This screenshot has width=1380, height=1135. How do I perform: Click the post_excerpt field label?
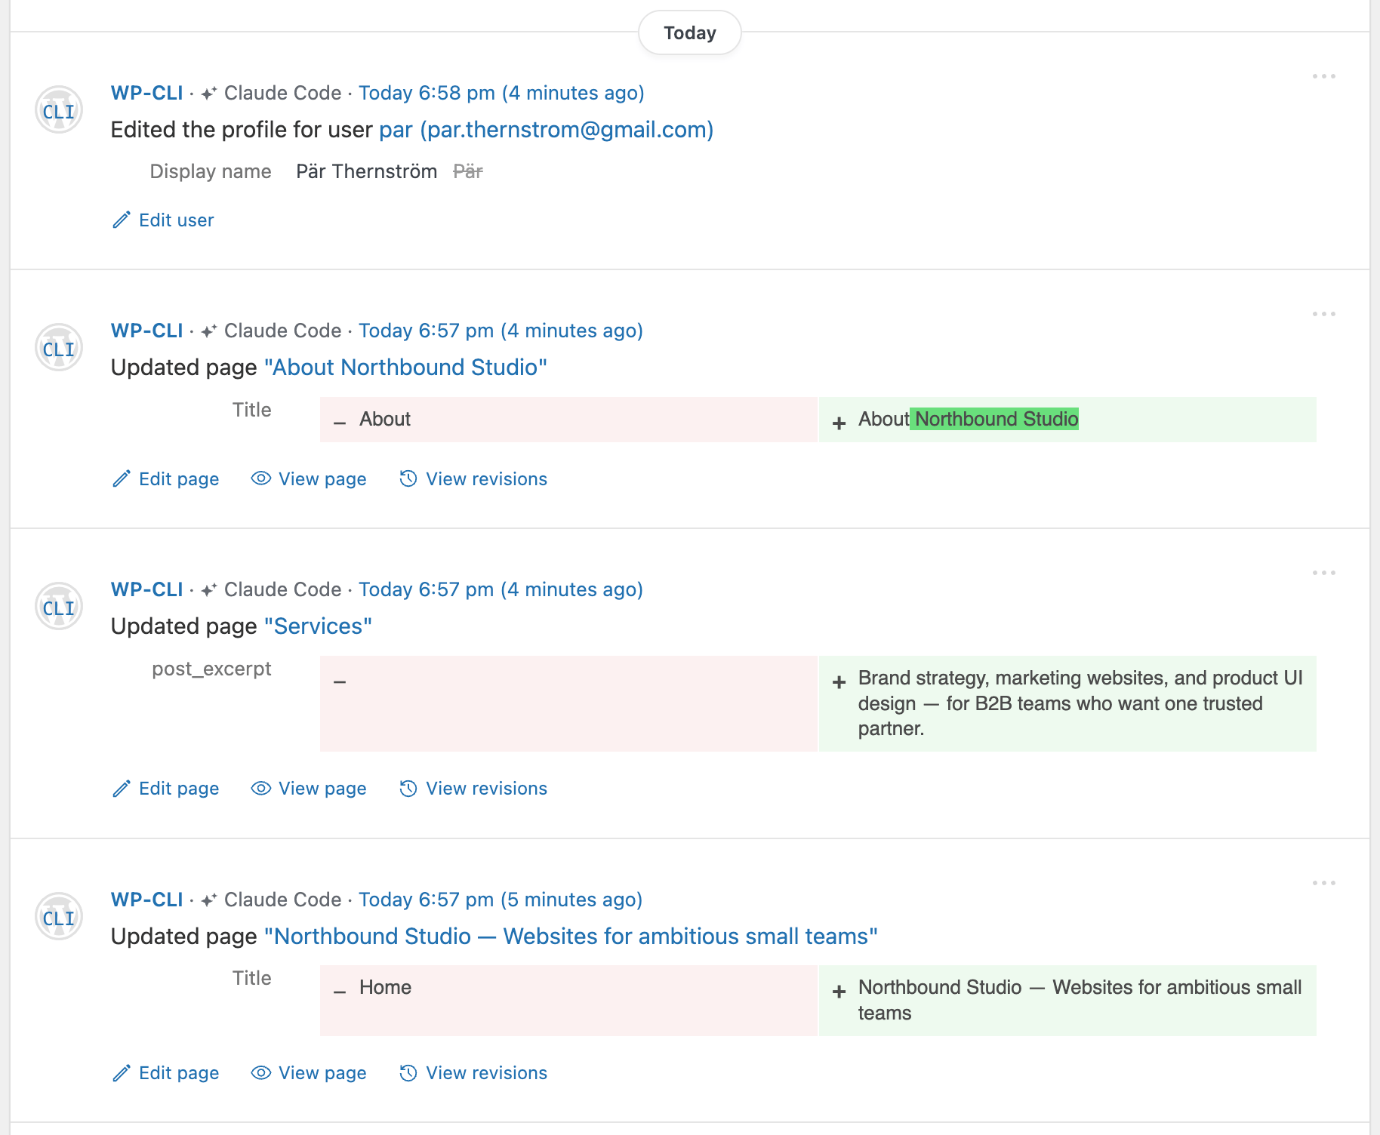click(211, 669)
